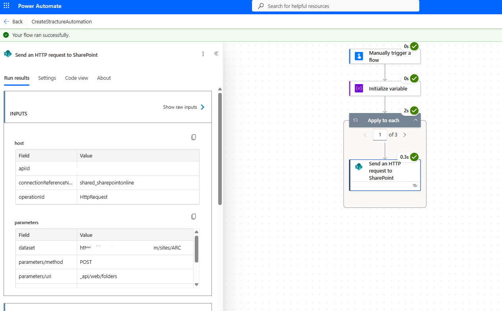The image size is (502, 311).
Task: Switch to the Settings tab
Action: [47, 78]
